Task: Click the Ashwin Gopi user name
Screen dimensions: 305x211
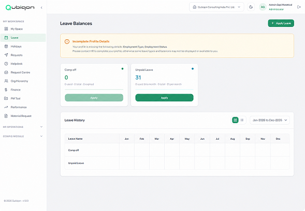Action: (281, 5)
